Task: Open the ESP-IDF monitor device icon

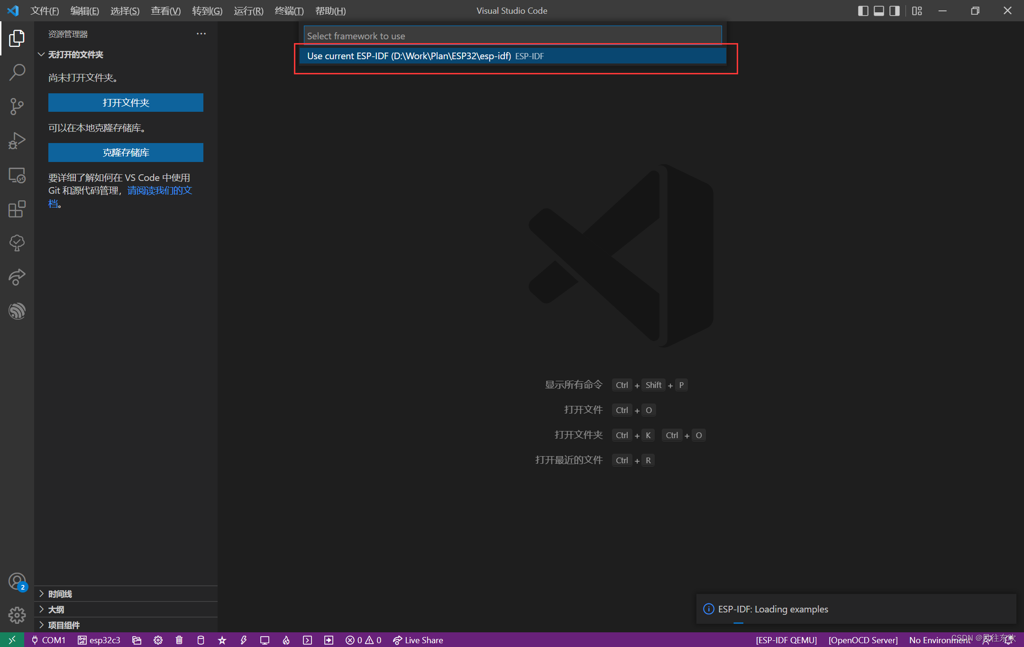Action: (x=265, y=640)
